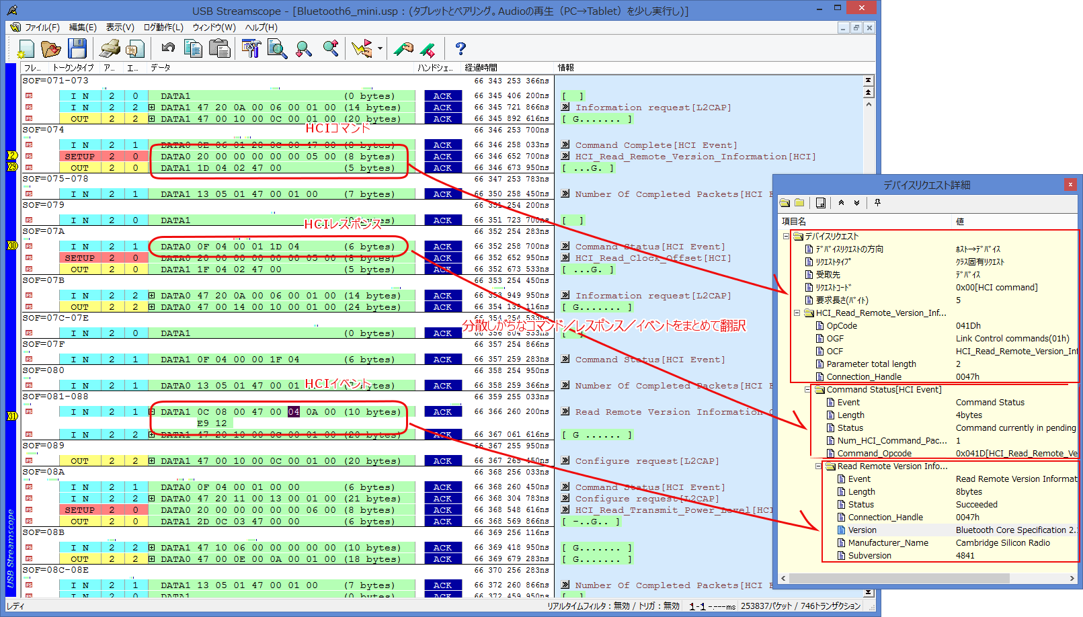Screen dimensions: 1083x617
Task: Select the OpCode row in detail tree
Action: (842, 325)
